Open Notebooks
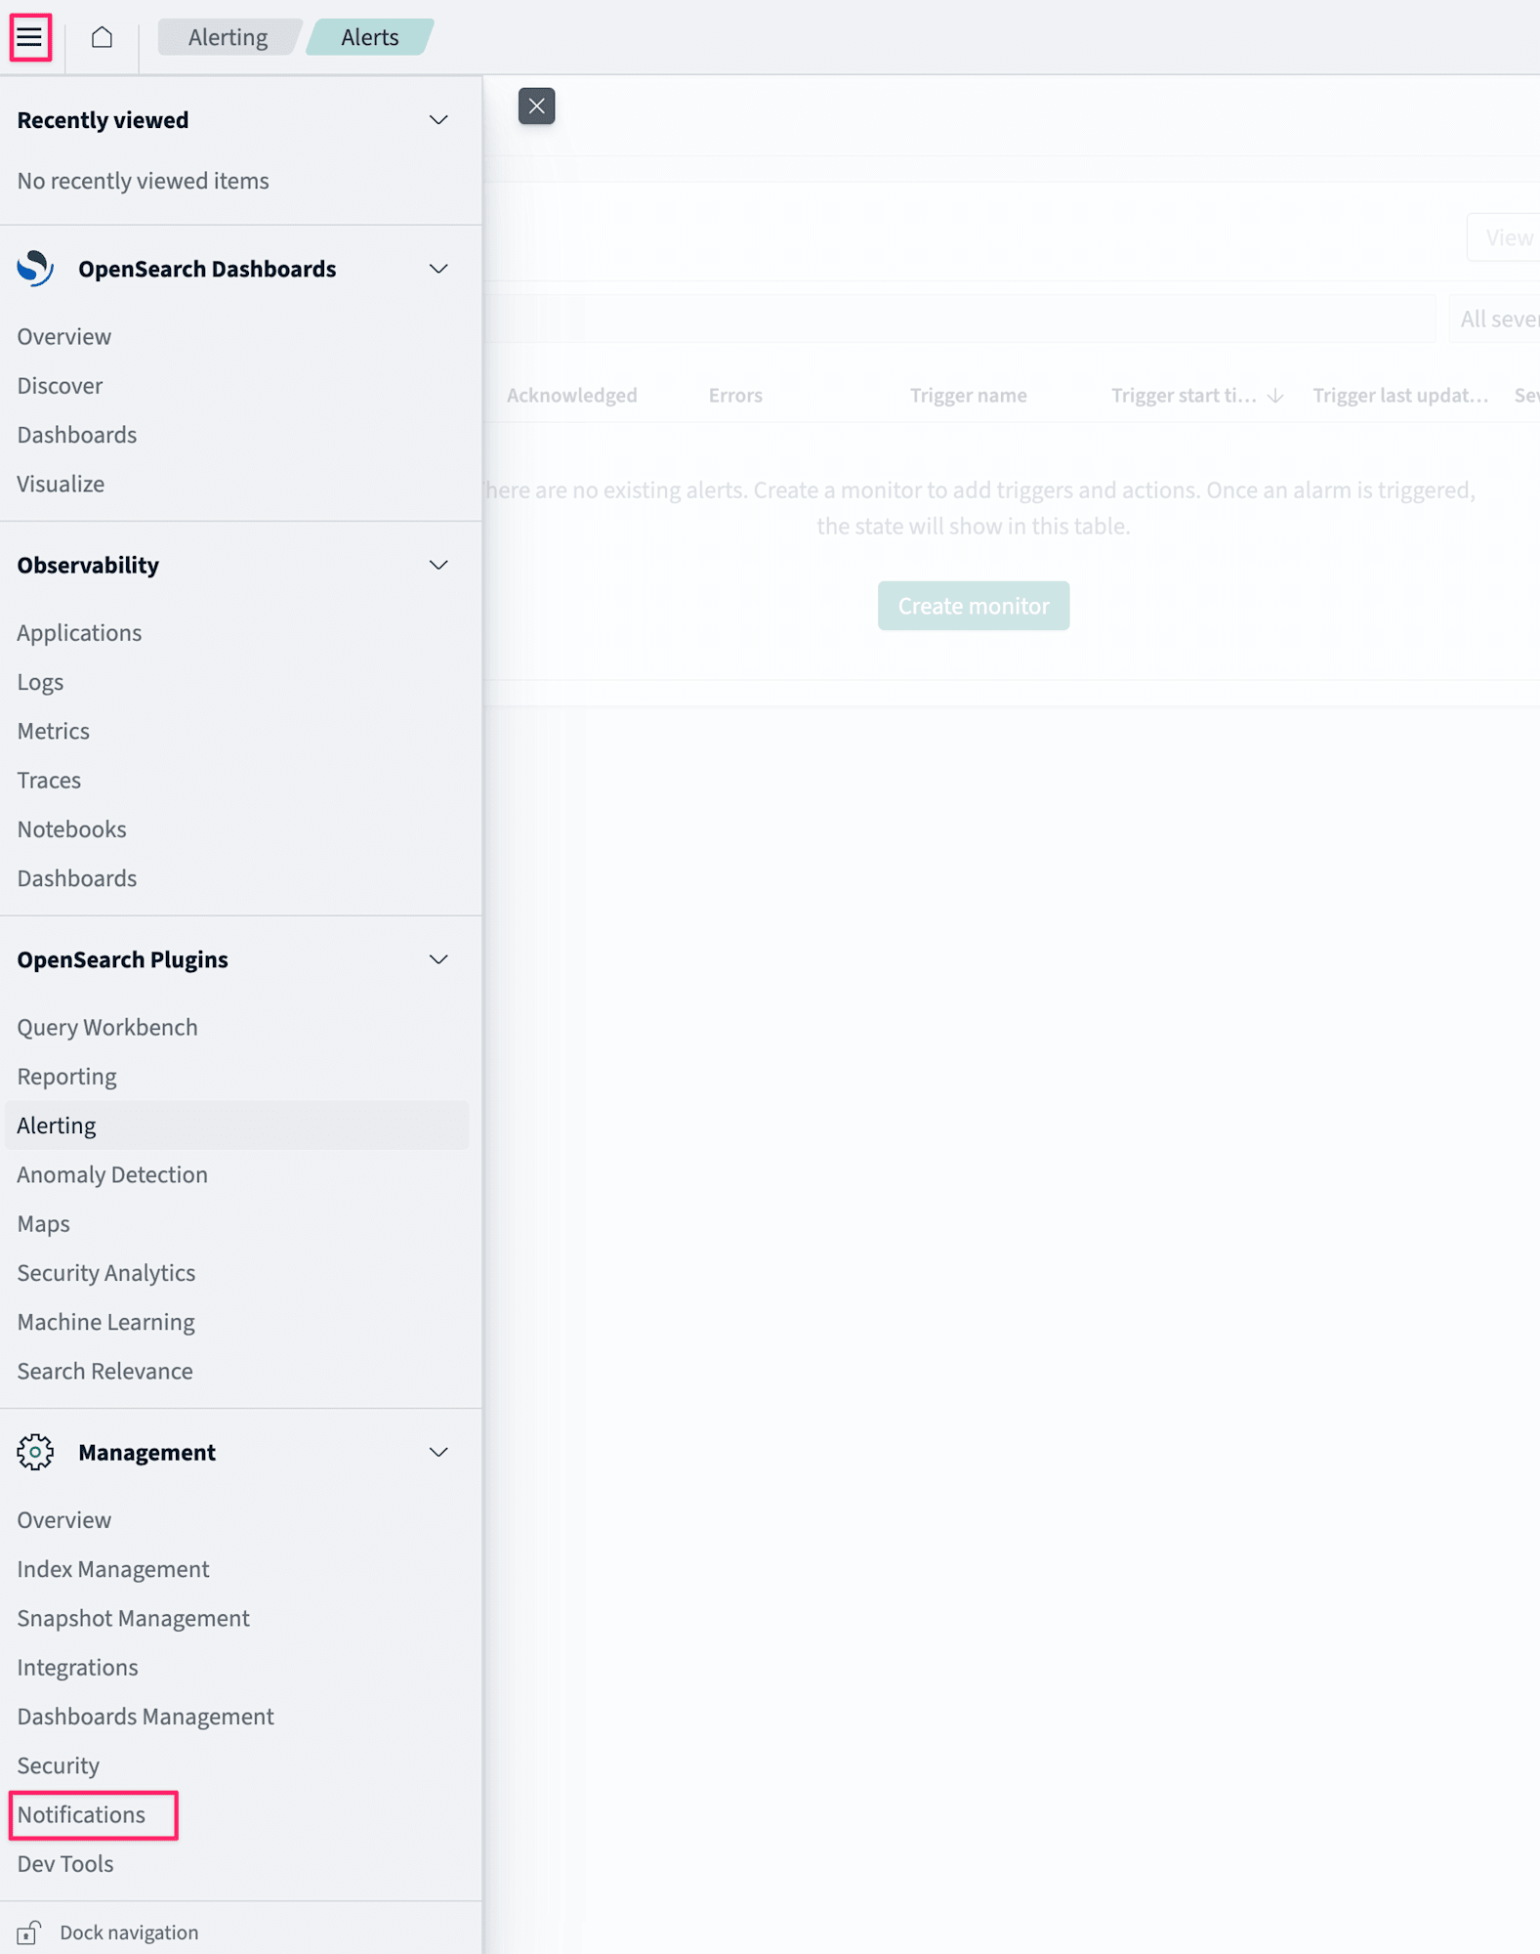1540x1954 pixels. [72, 828]
